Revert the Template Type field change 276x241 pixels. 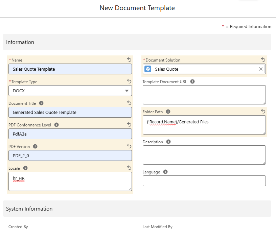pyautogui.click(x=129, y=81)
